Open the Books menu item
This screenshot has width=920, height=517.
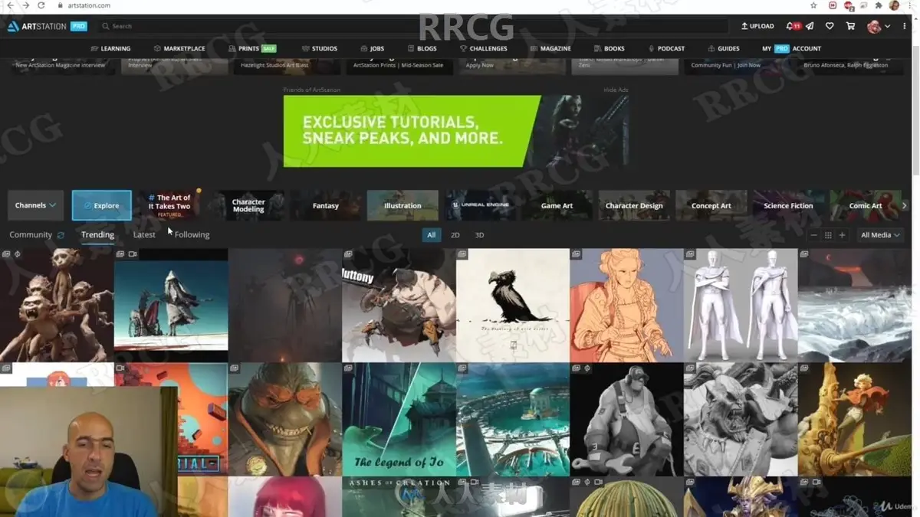609,48
